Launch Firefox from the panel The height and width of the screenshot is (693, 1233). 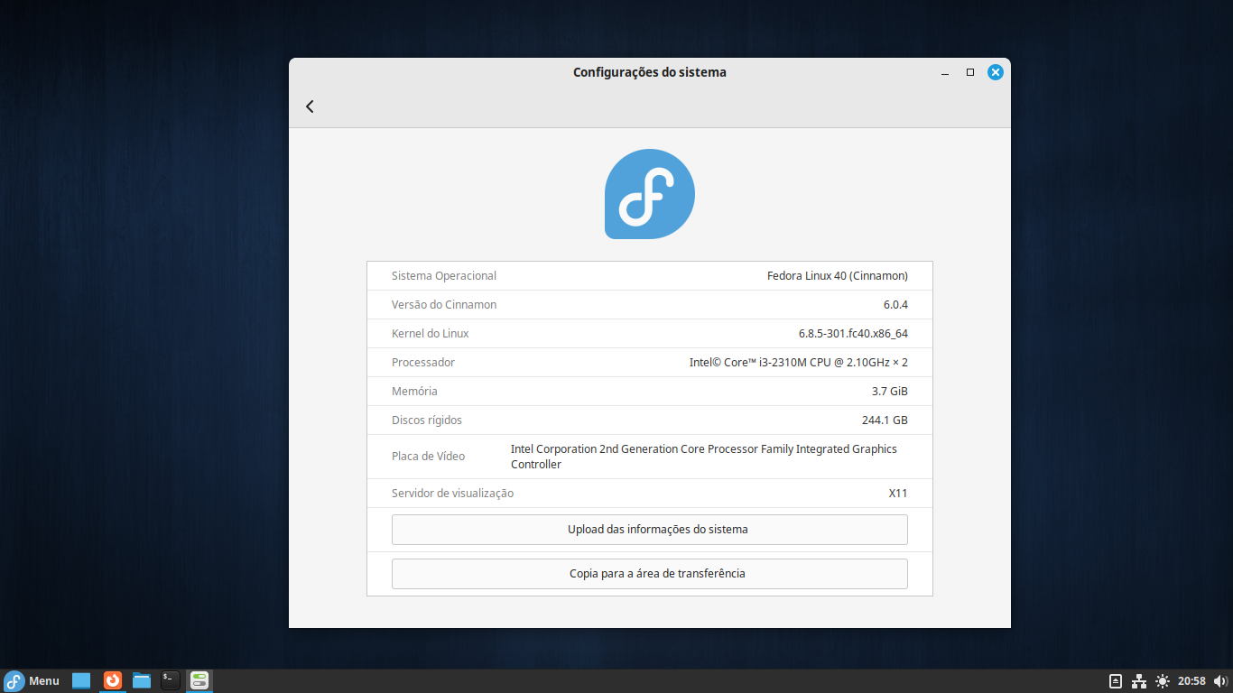[112, 681]
